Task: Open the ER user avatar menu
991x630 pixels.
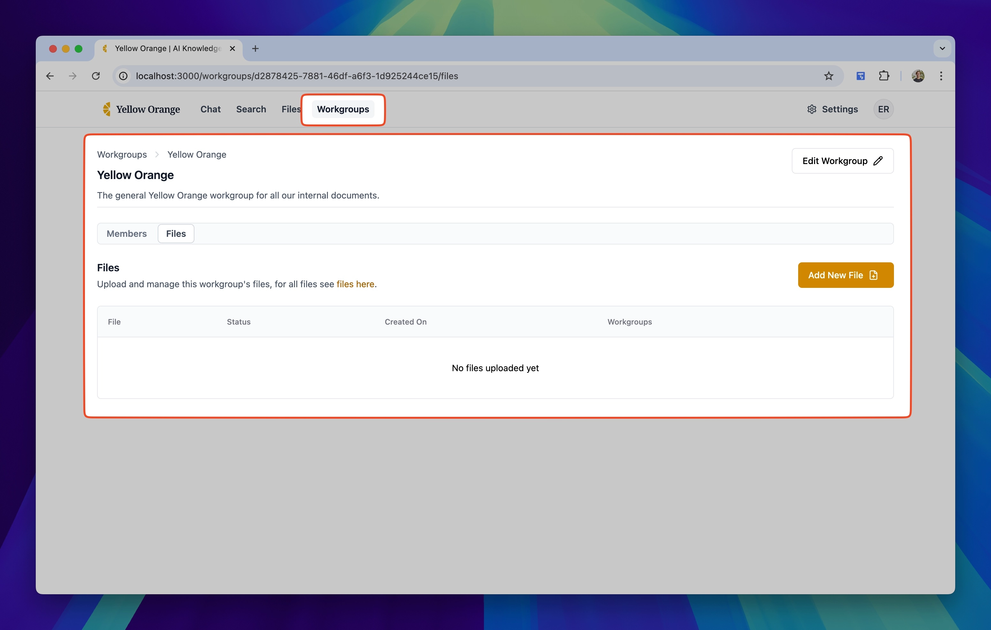Action: pos(883,109)
